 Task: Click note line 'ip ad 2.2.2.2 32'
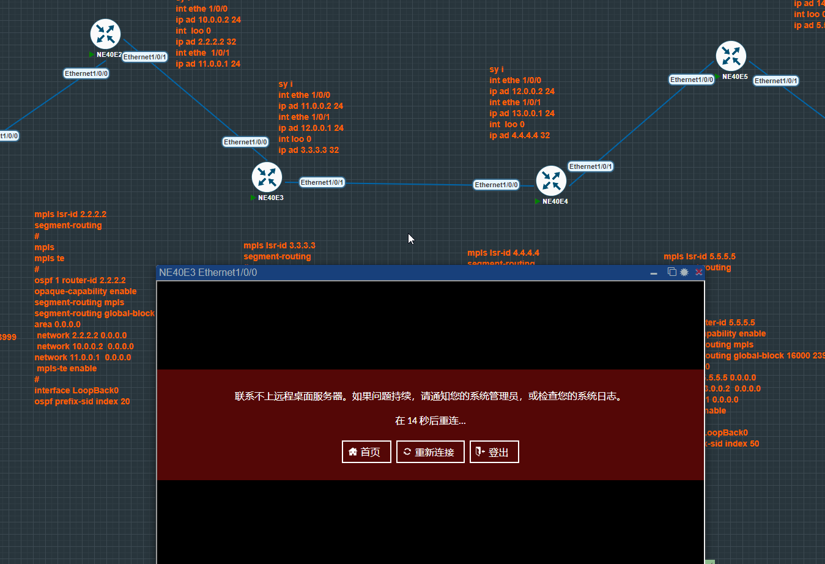point(205,42)
